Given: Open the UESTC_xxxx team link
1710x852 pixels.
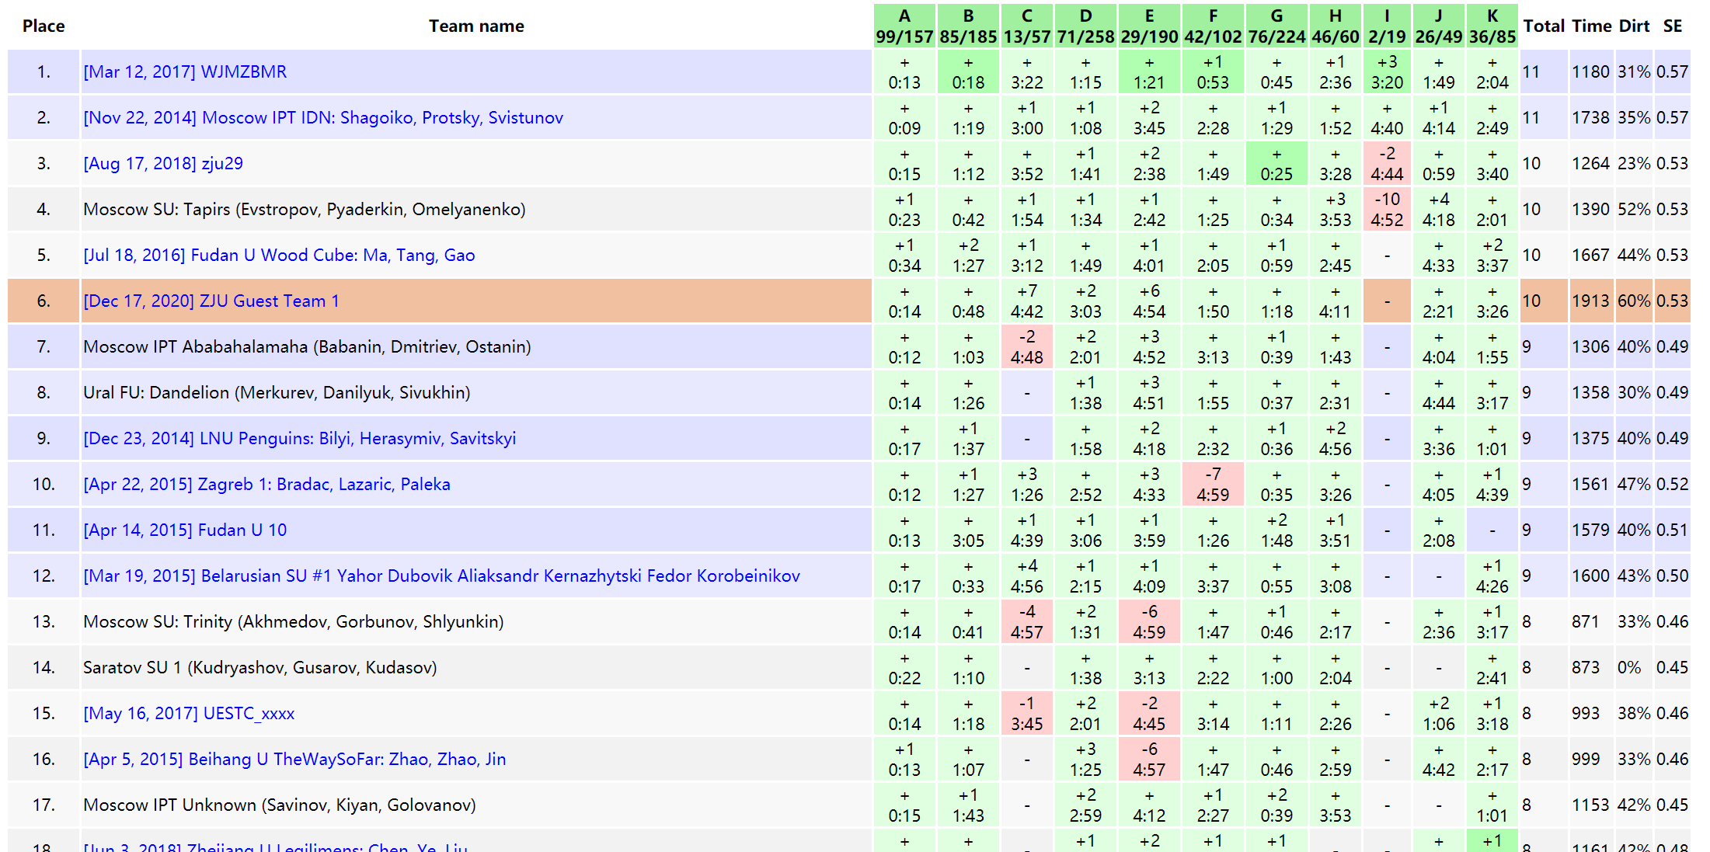Looking at the screenshot, I should 189,713.
